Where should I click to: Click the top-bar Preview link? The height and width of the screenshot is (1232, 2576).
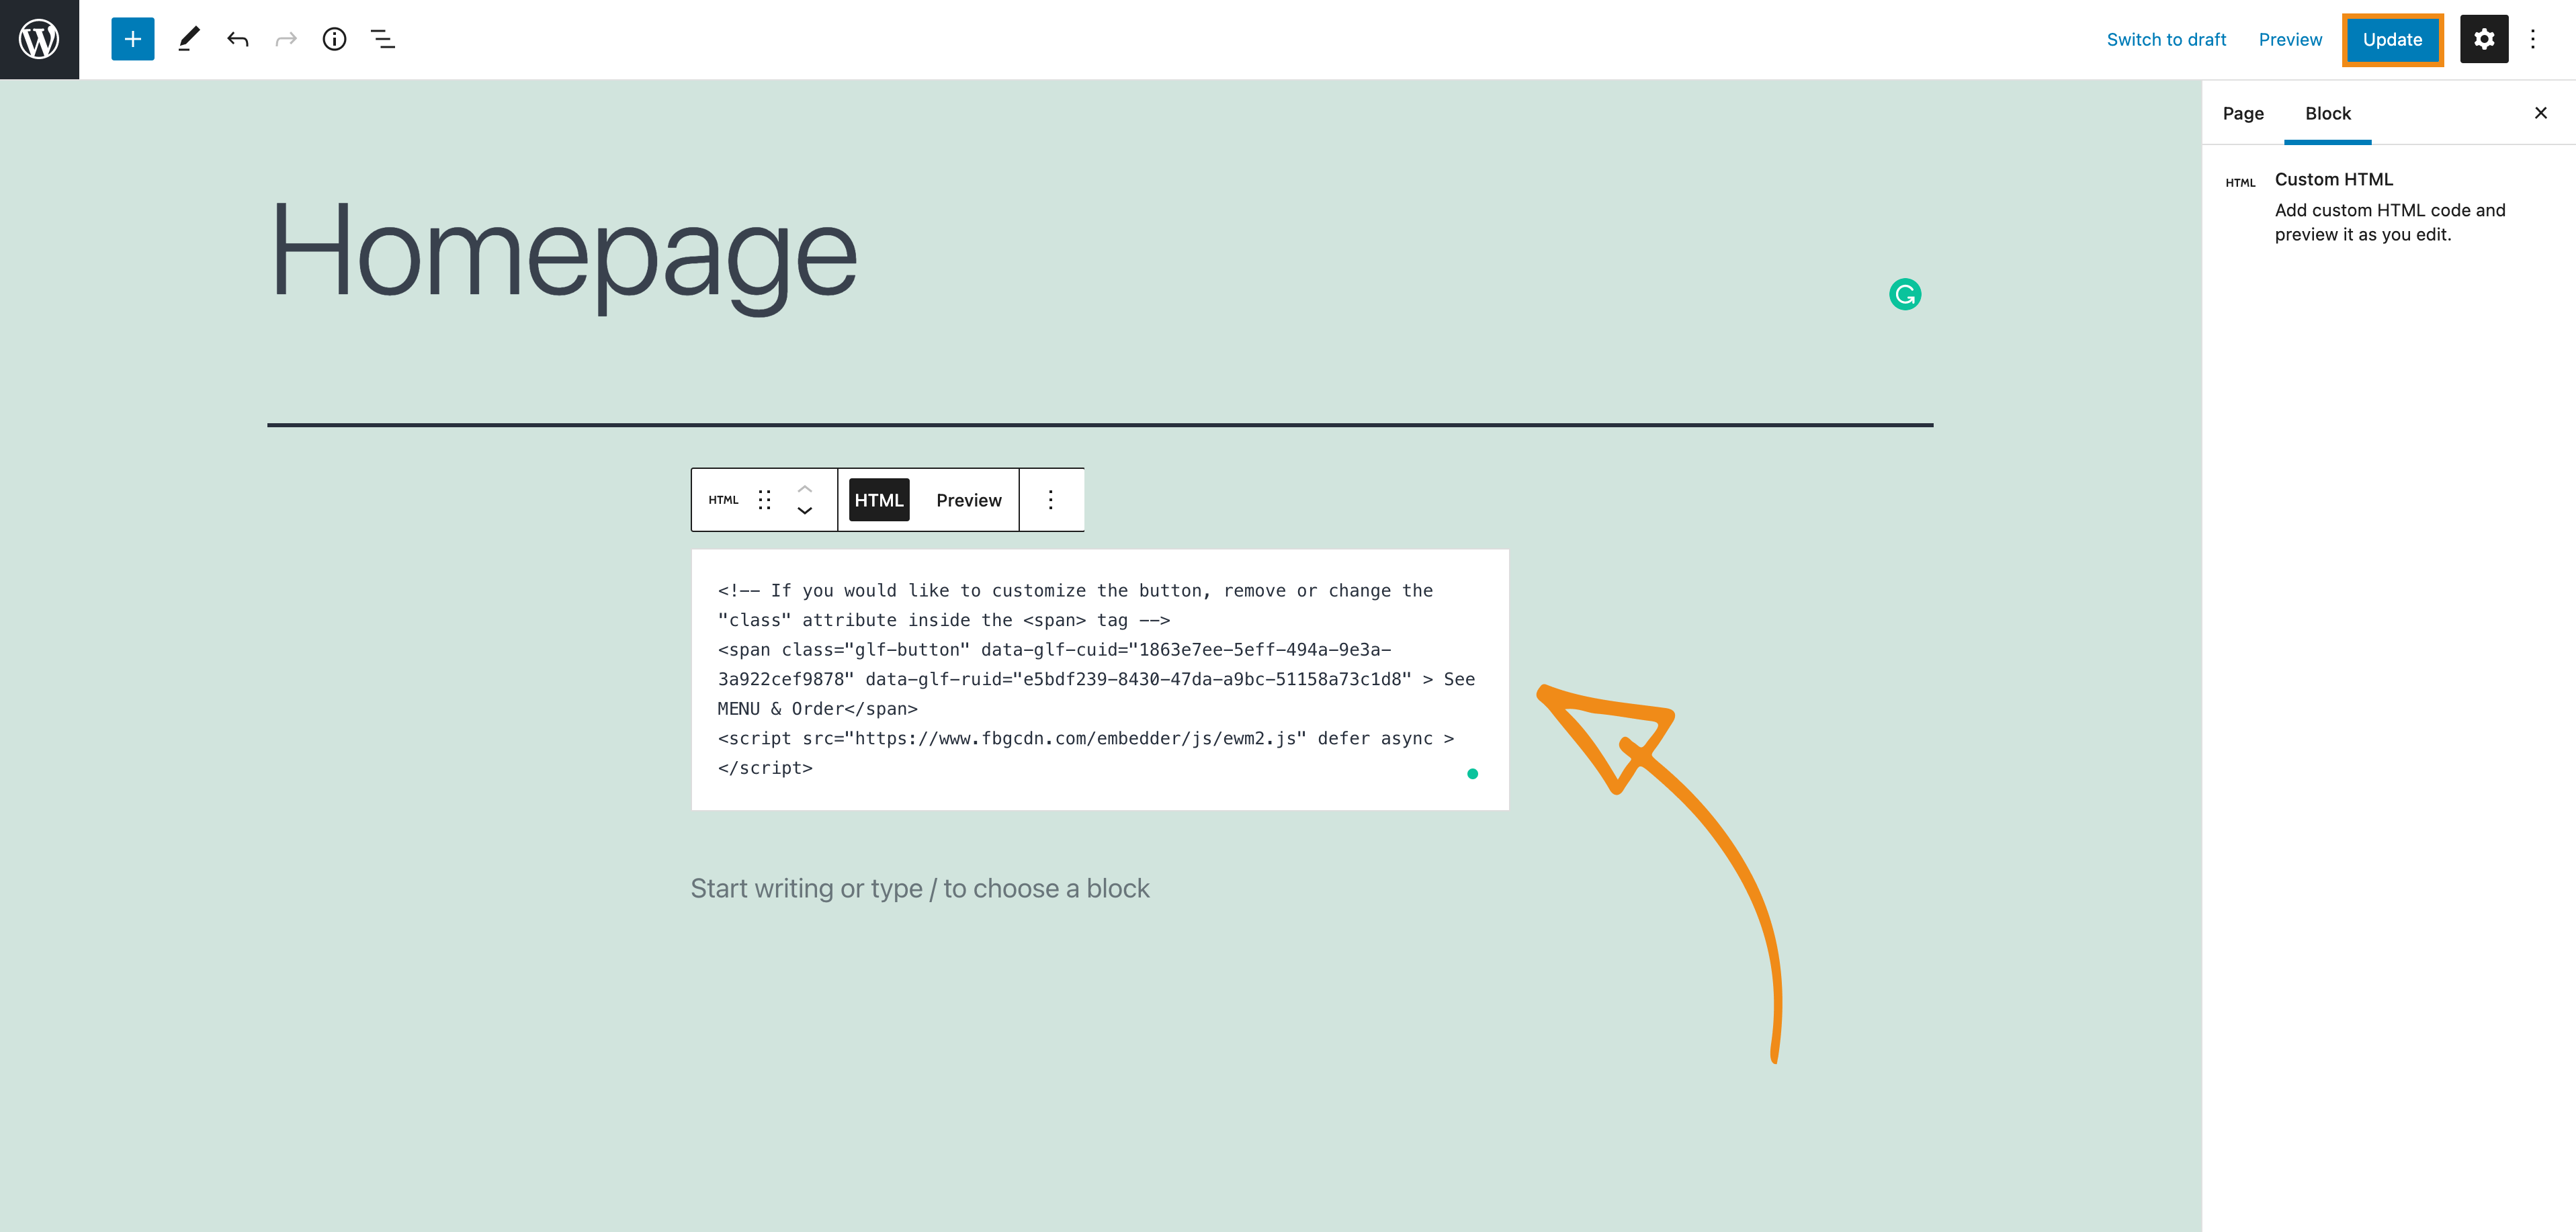point(2290,39)
